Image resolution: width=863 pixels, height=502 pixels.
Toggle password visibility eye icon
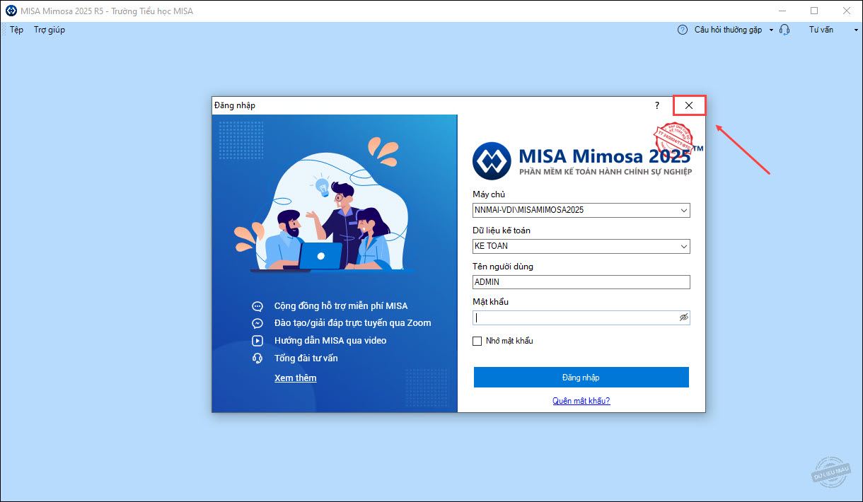pyautogui.click(x=683, y=318)
